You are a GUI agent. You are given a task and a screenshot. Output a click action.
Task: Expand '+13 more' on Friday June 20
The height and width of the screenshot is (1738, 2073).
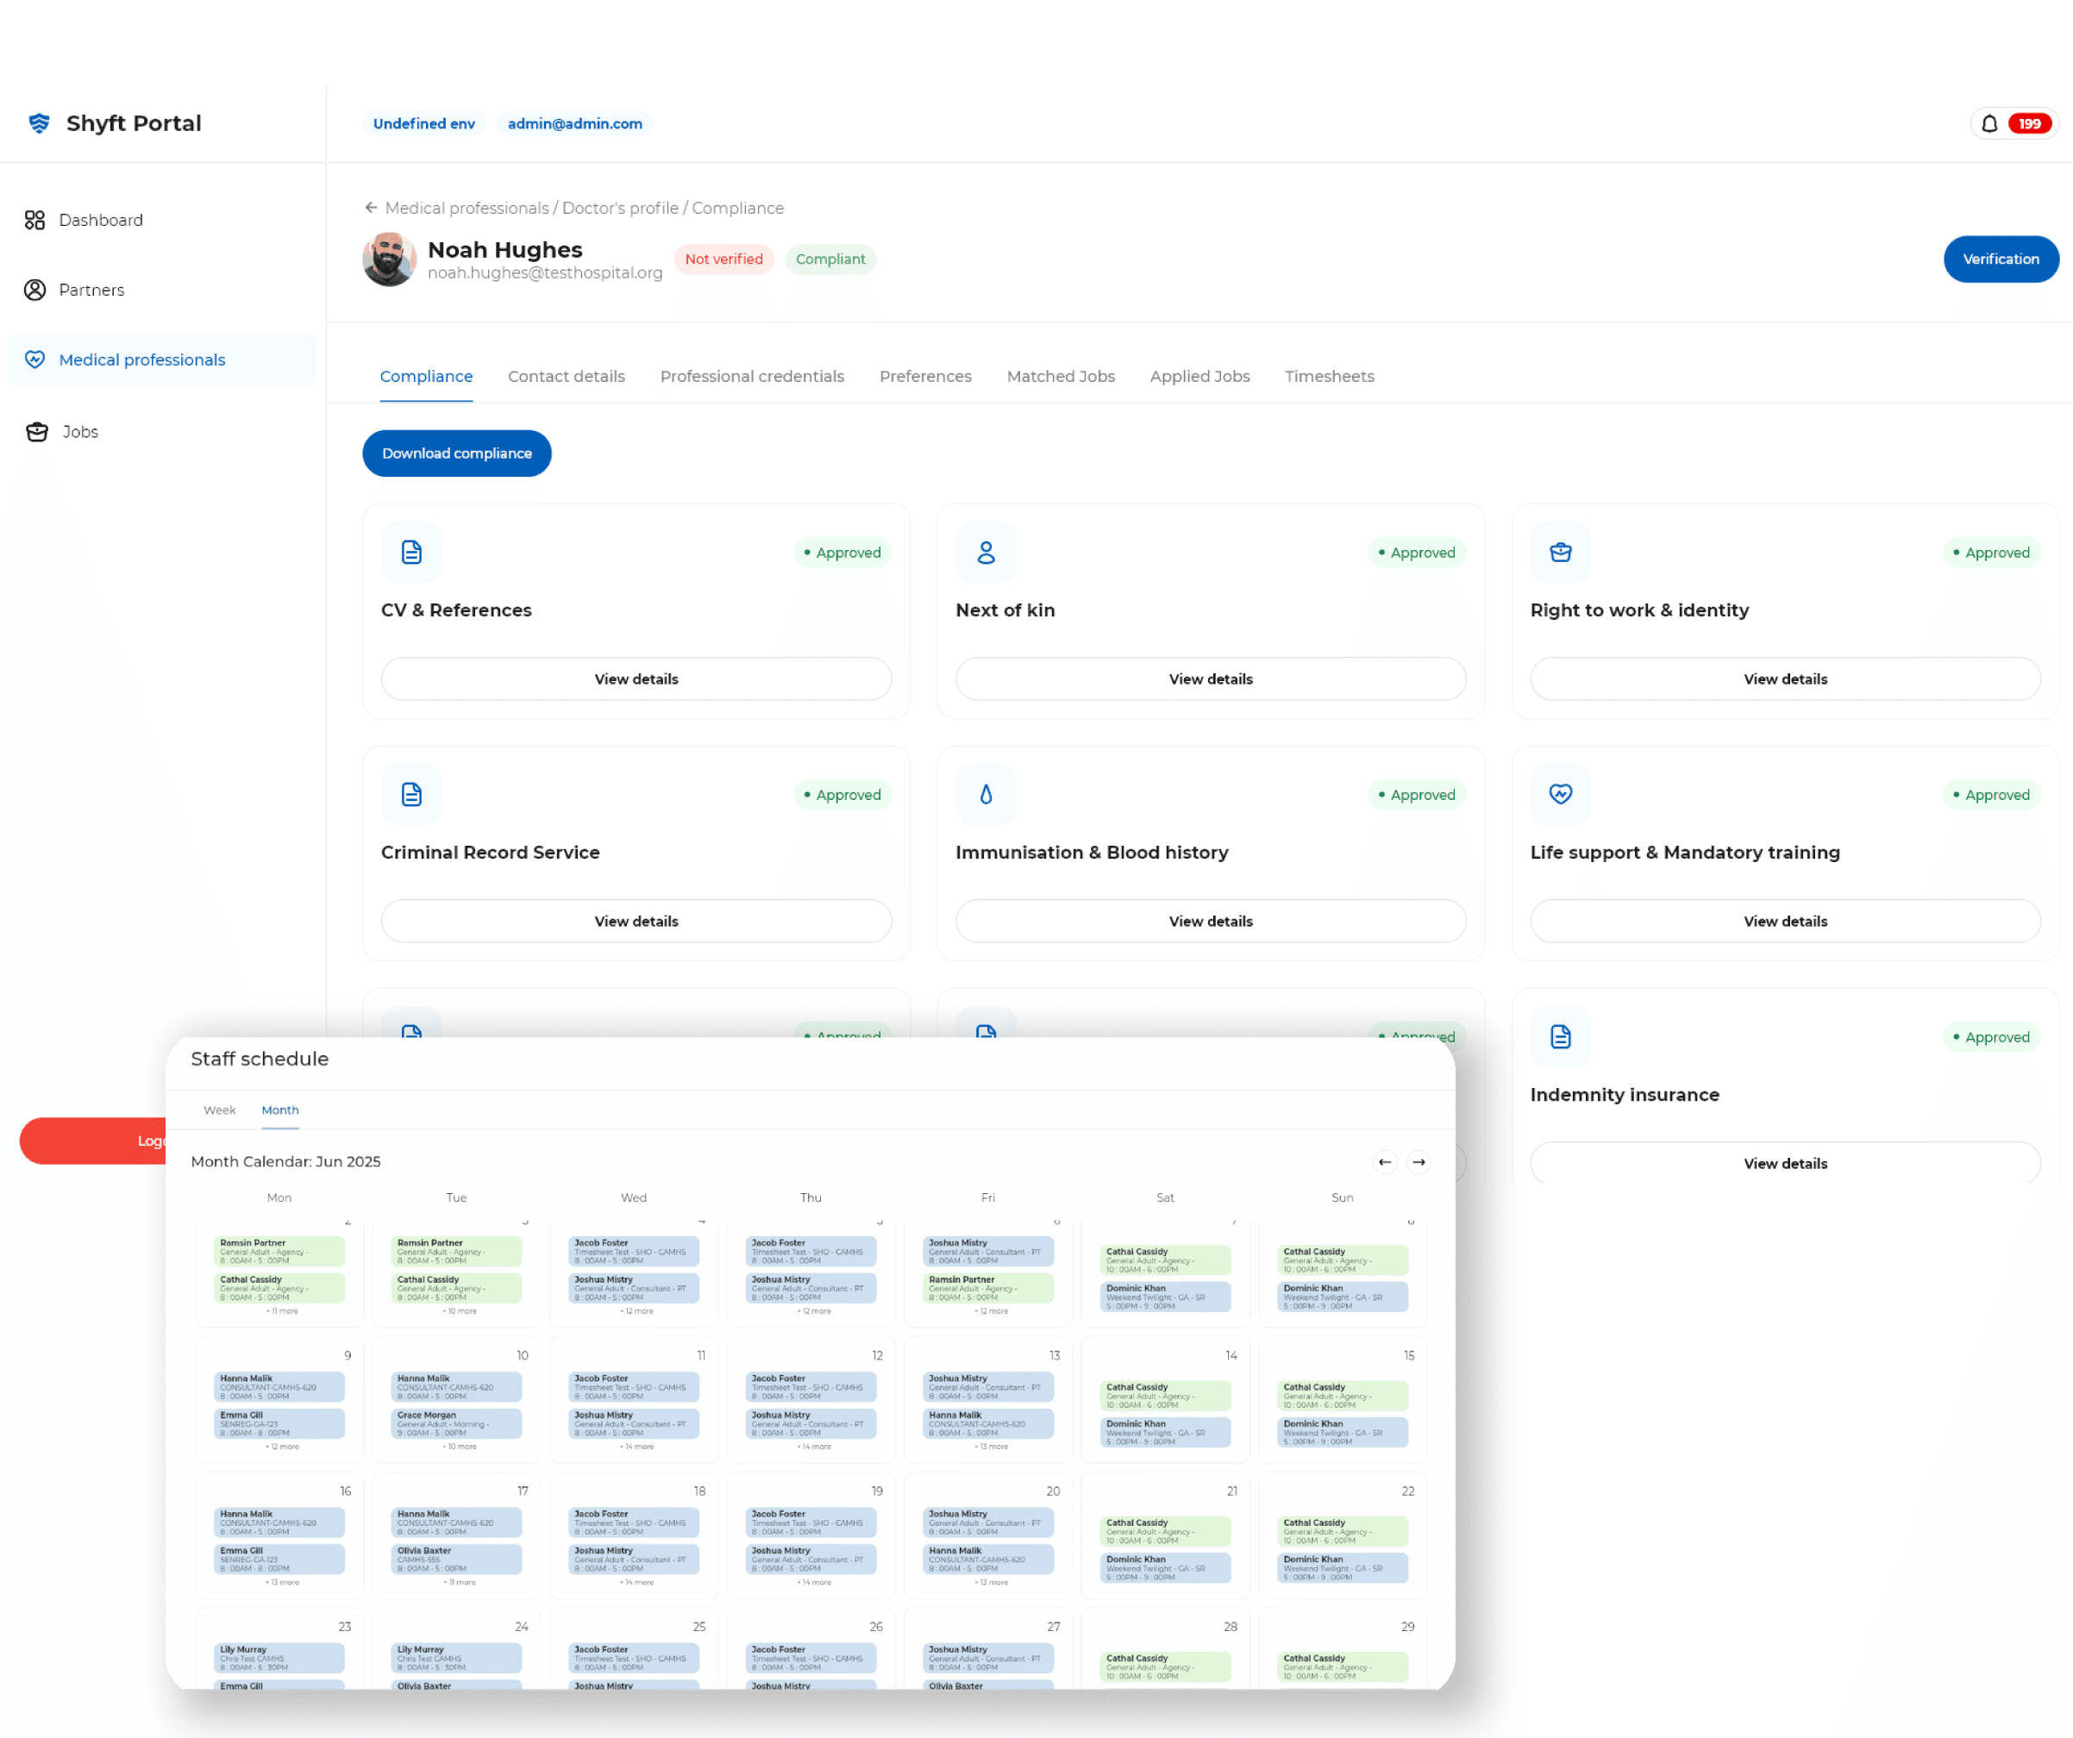990,1582
